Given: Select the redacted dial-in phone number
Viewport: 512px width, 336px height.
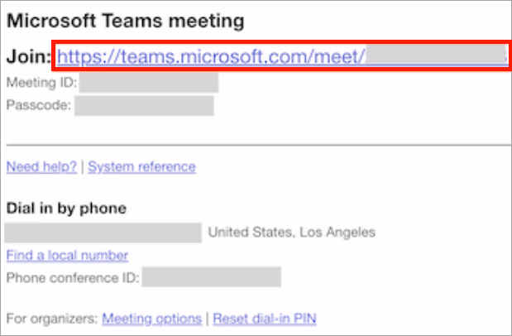Looking at the screenshot, I should point(103,232).
